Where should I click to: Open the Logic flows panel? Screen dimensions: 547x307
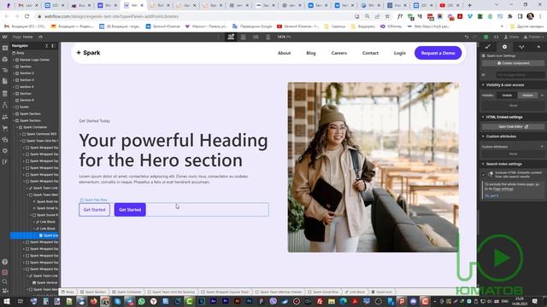click(x=5, y=105)
